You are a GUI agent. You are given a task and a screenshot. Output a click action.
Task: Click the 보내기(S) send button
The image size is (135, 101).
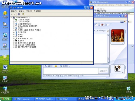103,71
